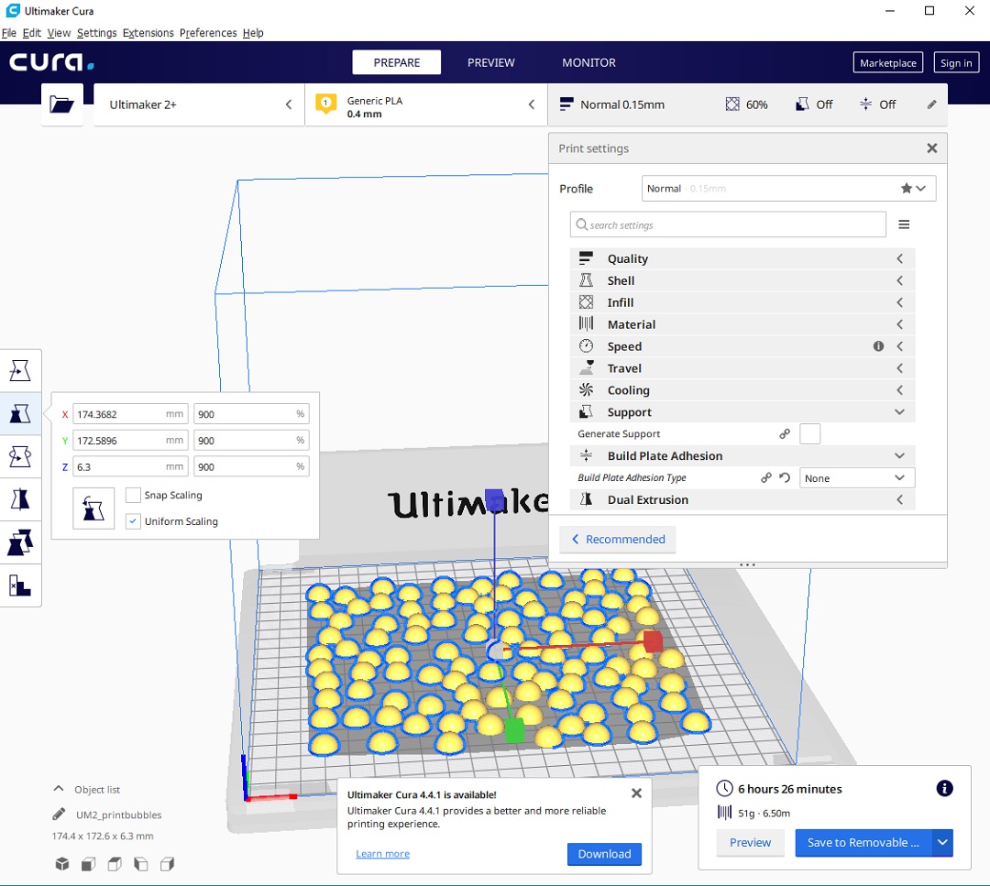The width and height of the screenshot is (990, 886).
Task: Click the 3D view cube icon
Action: [62, 864]
